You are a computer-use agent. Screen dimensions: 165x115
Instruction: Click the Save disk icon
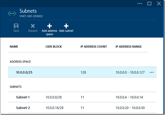[16, 26]
